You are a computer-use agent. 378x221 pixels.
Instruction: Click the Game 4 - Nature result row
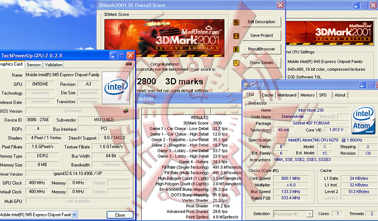click(192, 162)
